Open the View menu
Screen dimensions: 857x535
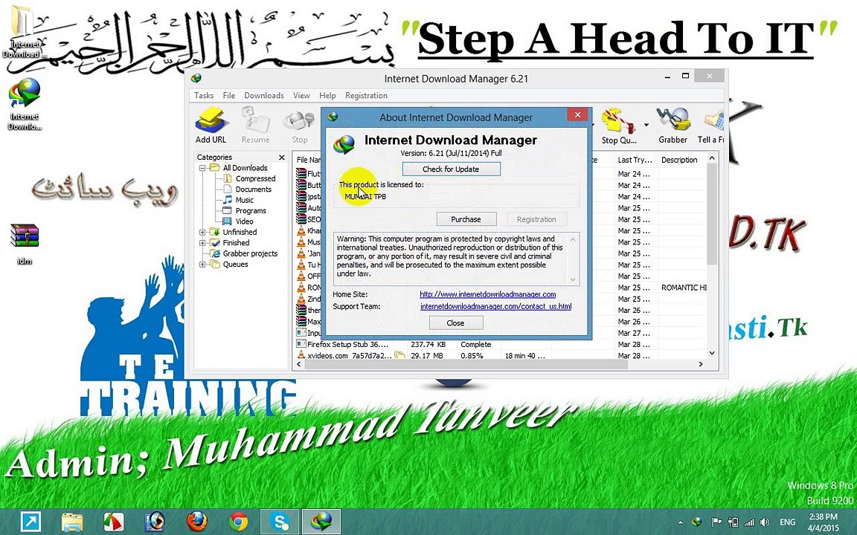coord(301,96)
